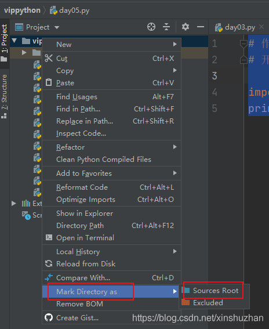Screen dimensions: 269x329
Task: Choose Clean Python Compiled Files
Action: coord(111,159)
